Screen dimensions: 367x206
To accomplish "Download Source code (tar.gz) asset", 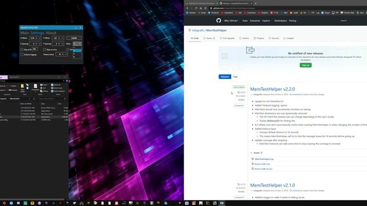I will [x=263, y=169].
